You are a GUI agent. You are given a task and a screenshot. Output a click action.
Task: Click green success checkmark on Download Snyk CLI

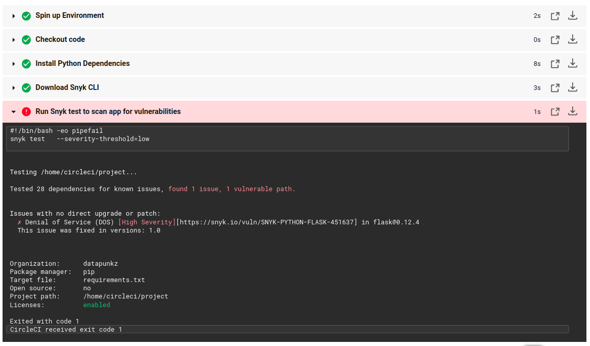pos(26,87)
